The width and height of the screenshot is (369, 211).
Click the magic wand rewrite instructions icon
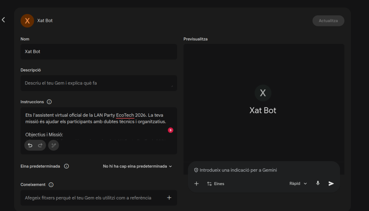[x=53, y=145]
